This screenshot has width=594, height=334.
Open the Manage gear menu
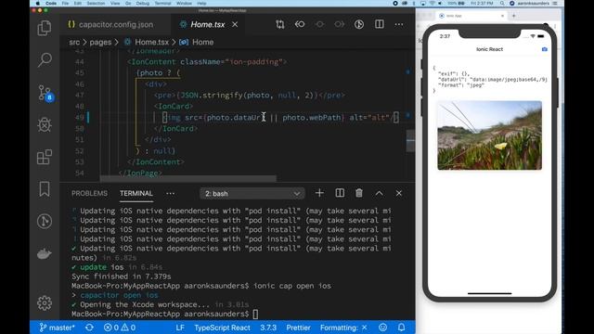point(45,303)
